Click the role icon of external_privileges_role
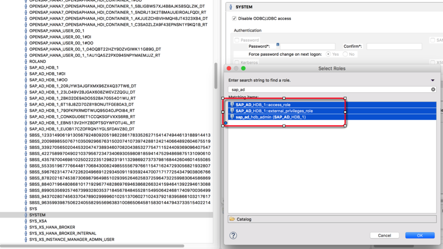 click(232, 111)
